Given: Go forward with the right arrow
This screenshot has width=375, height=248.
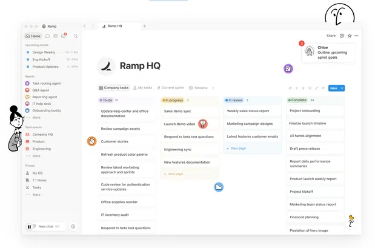Looking at the screenshot, I should (93, 26).
